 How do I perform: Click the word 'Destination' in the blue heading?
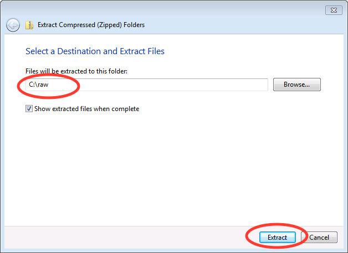[79, 51]
